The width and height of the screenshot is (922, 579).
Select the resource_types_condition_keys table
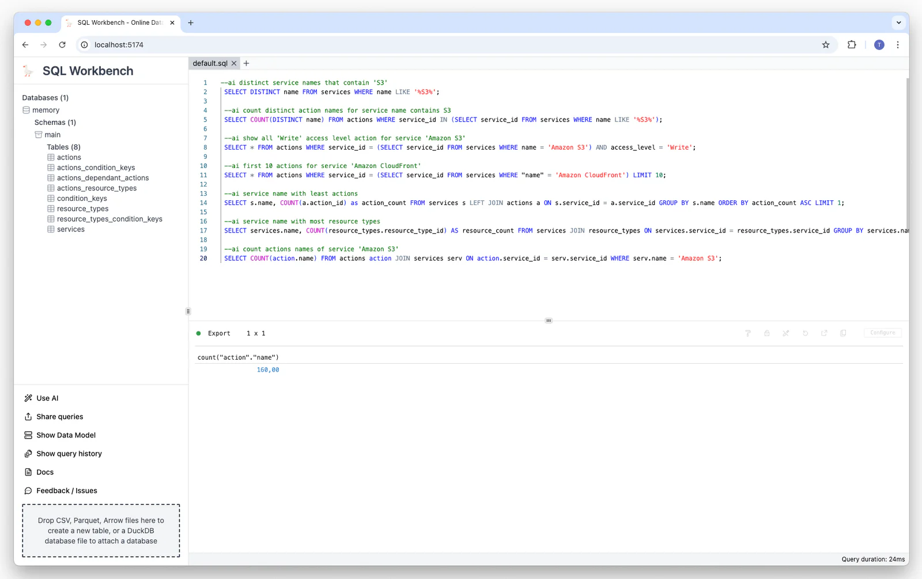coord(109,219)
